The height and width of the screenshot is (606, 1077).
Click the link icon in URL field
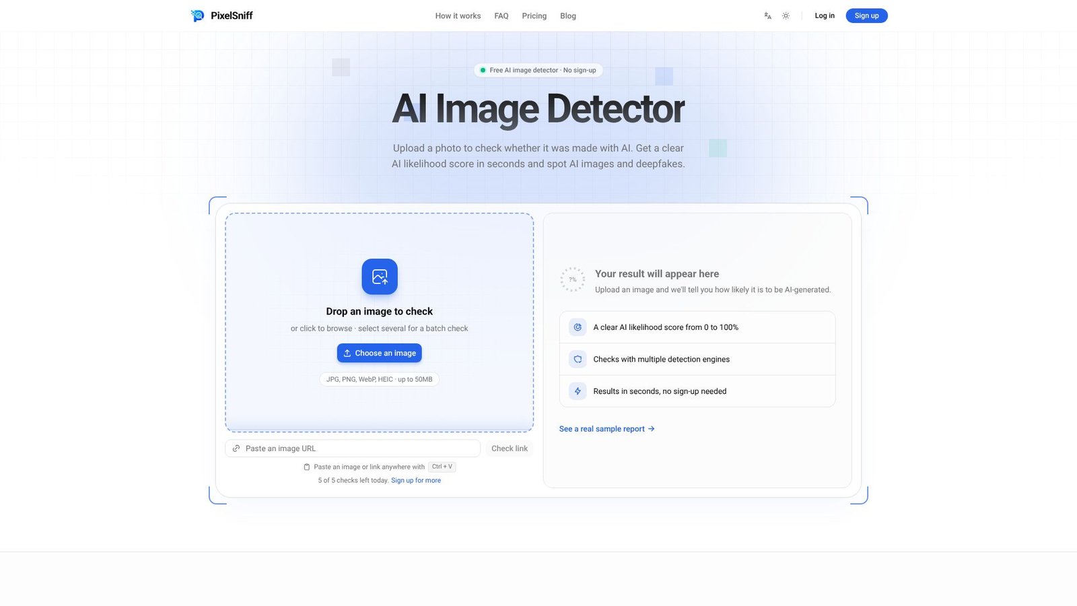coord(236,448)
